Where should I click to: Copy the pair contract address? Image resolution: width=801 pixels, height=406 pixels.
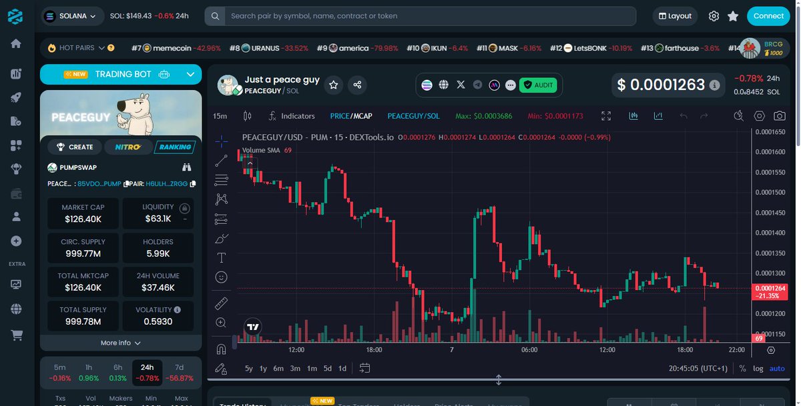[x=193, y=183]
